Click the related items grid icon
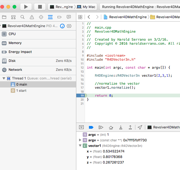The width and height of the screenshot is (180, 170). [80, 17]
